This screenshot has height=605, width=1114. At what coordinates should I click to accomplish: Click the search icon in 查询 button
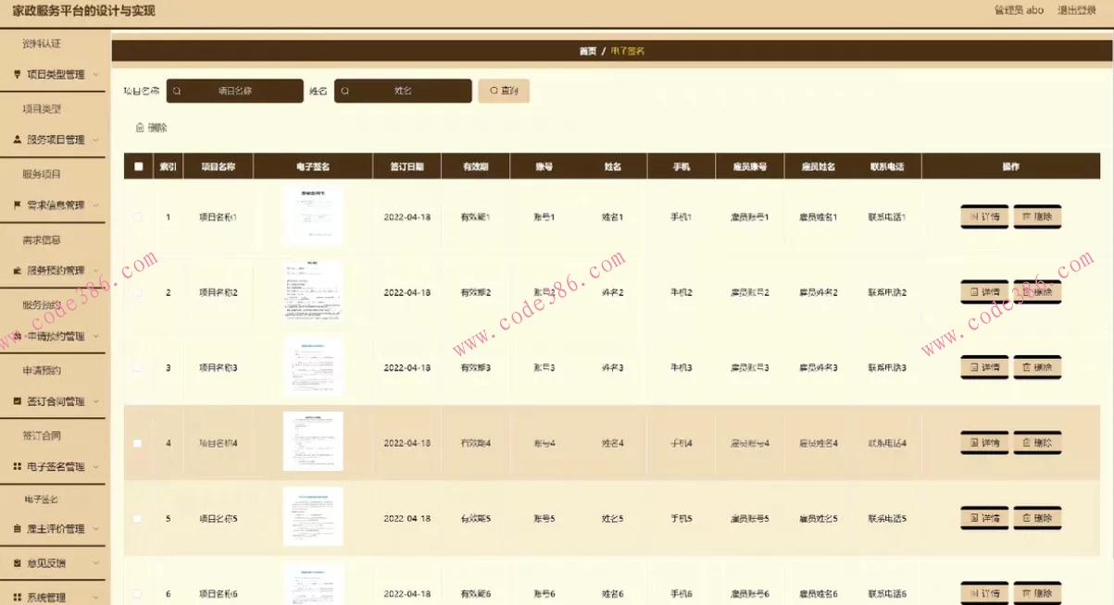tap(494, 91)
